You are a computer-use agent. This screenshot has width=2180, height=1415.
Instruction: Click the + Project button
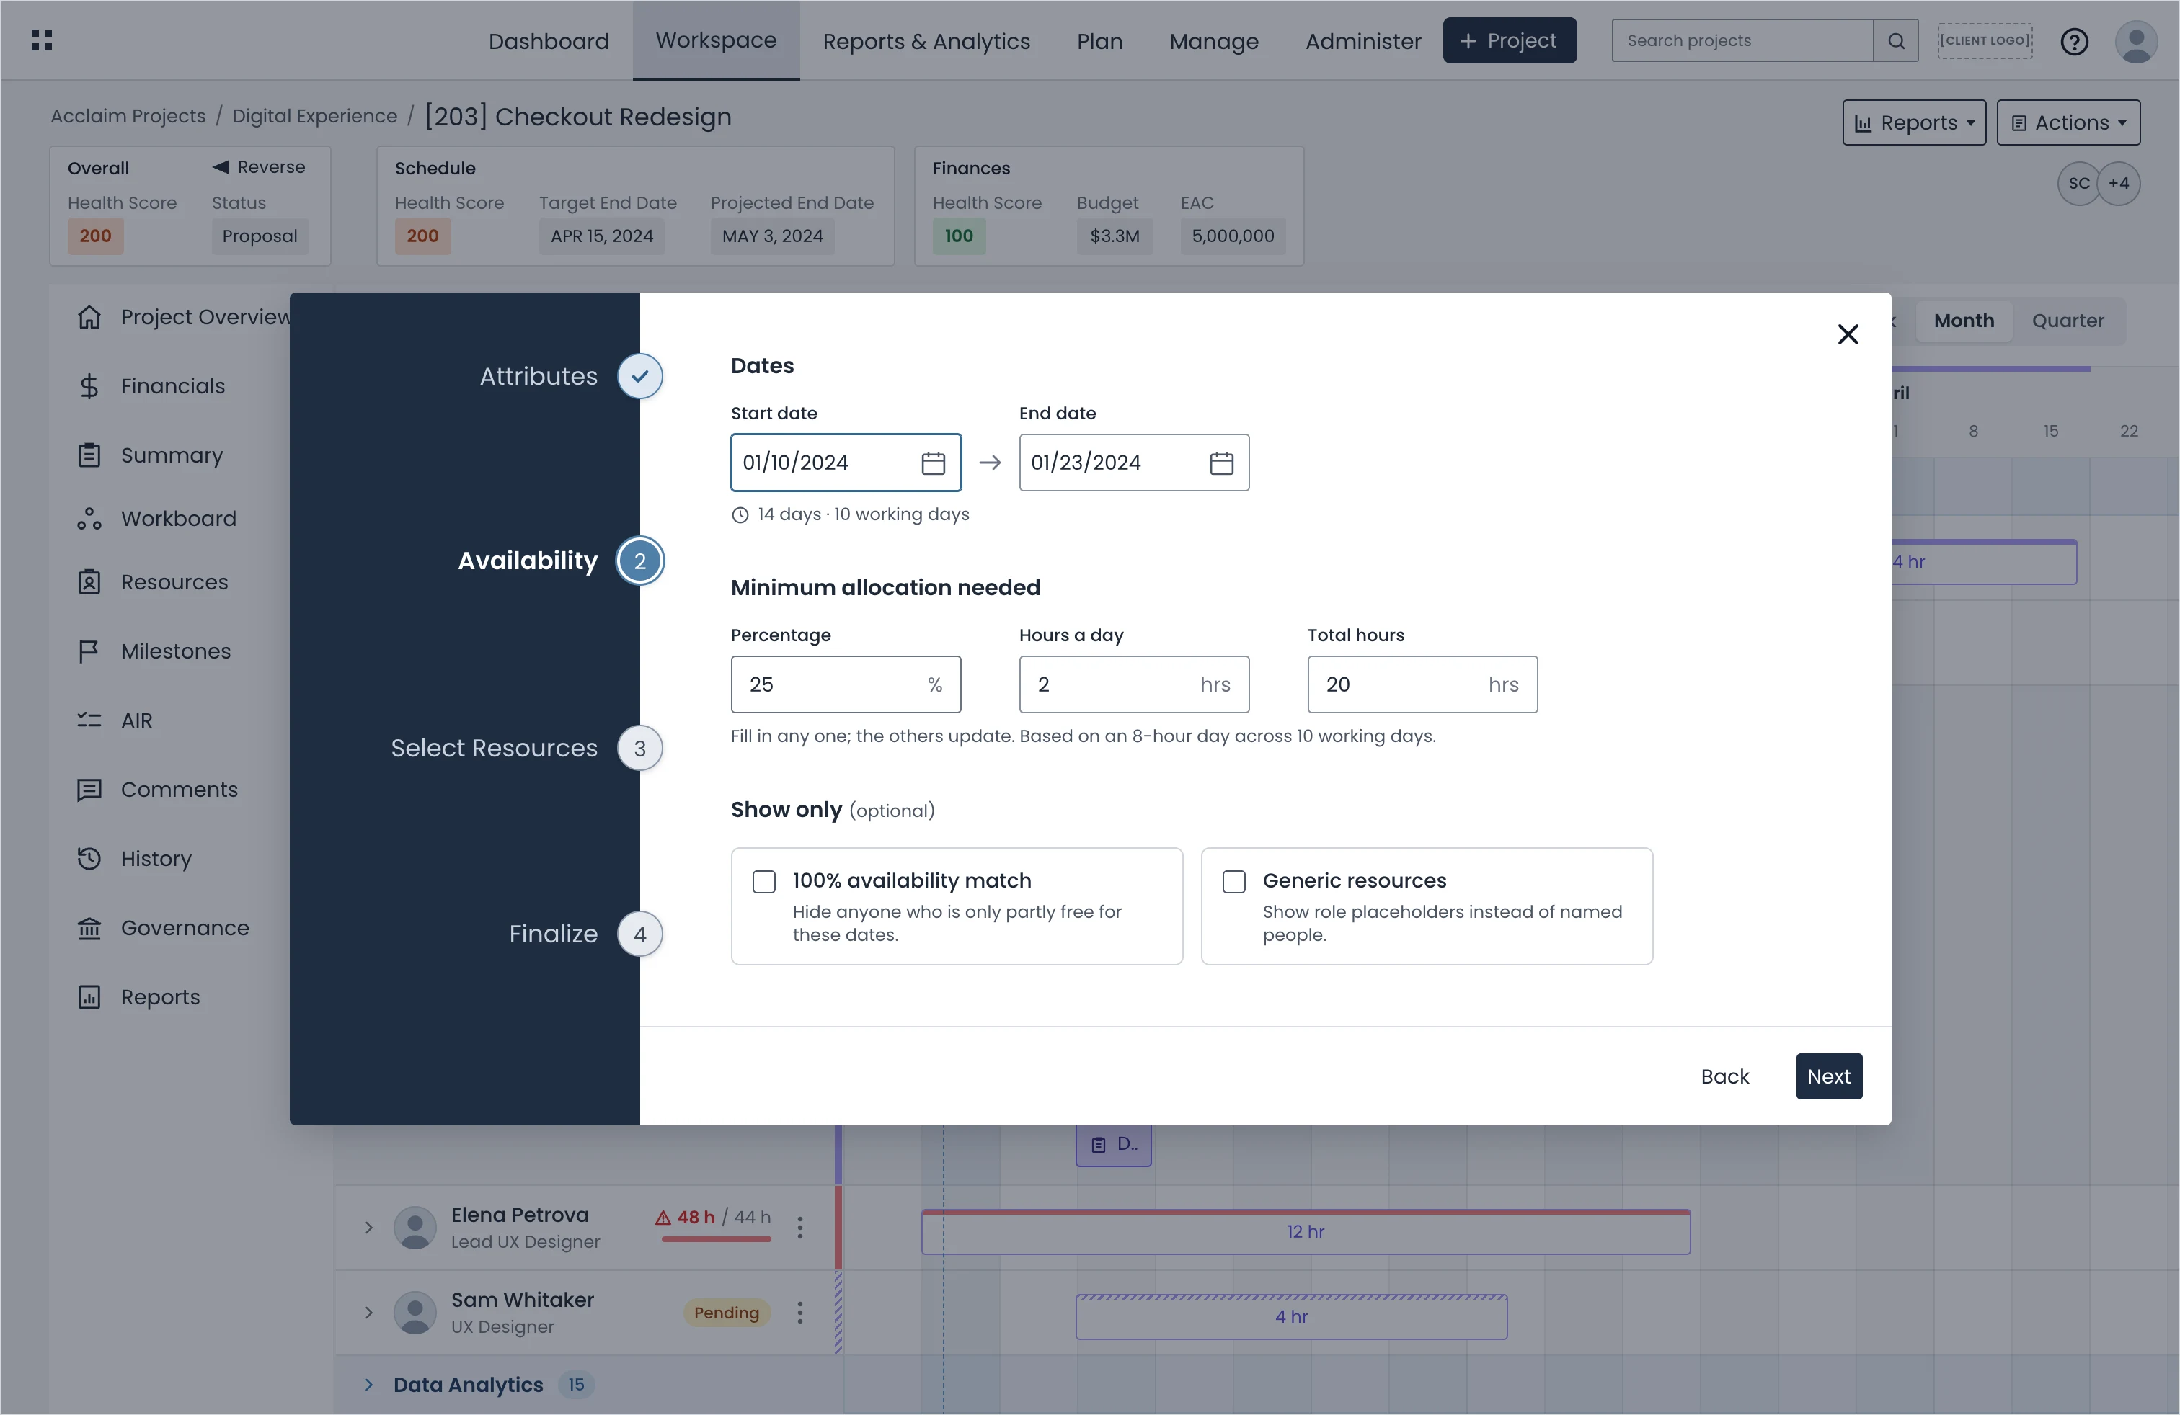1509,41
